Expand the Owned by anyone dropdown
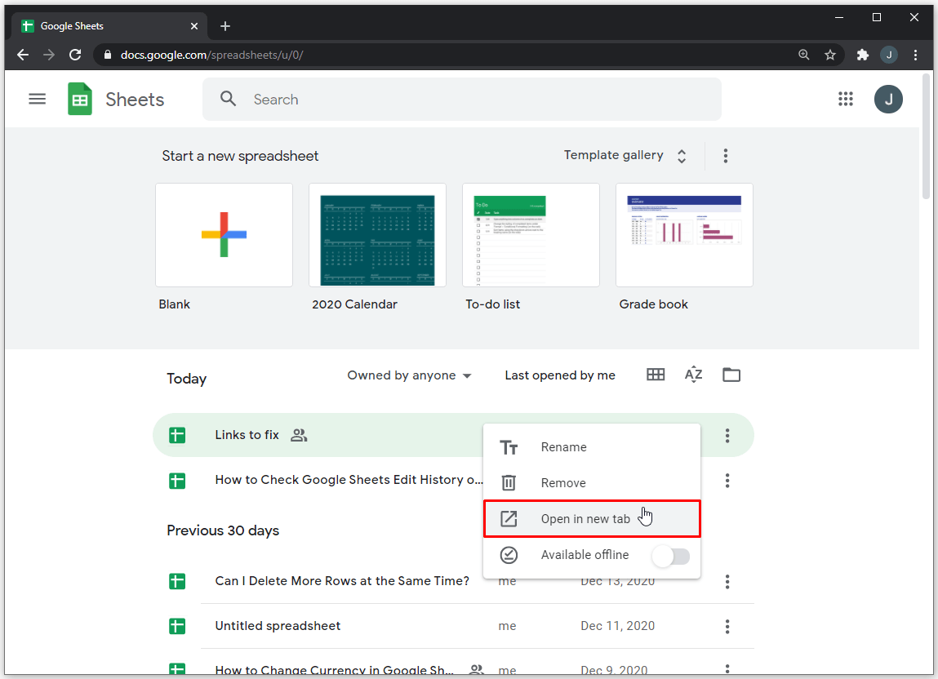The image size is (938, 679). pos(409,375)
